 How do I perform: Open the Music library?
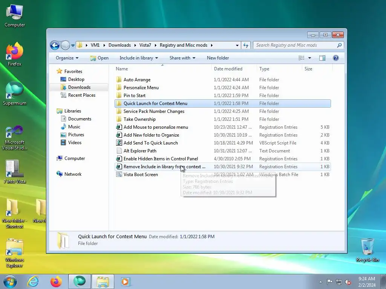[74, 127]
